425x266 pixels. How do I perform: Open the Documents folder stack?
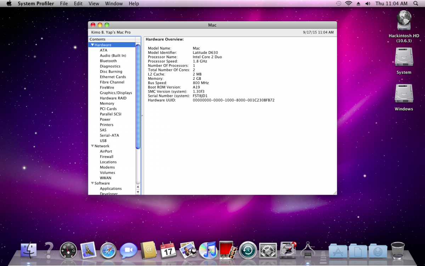coord(358,251)
